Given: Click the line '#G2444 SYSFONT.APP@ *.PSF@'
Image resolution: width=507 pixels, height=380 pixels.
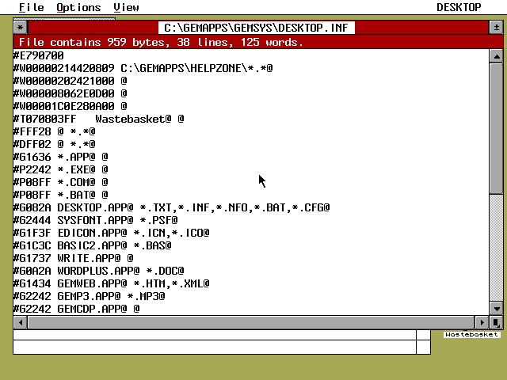Looking at the screenshot, I should (95, 220).
